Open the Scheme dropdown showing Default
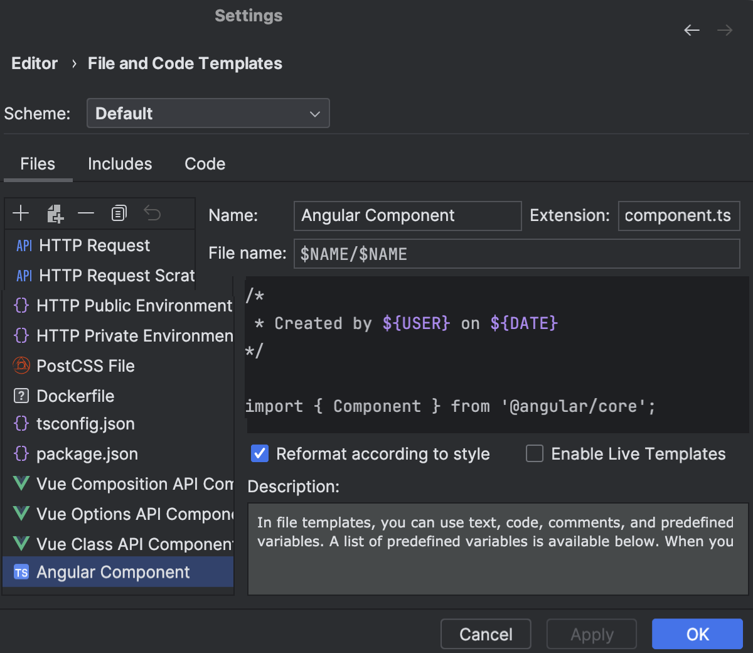Image resolution: width=753 pixels, height=653 pixels. 208,113
